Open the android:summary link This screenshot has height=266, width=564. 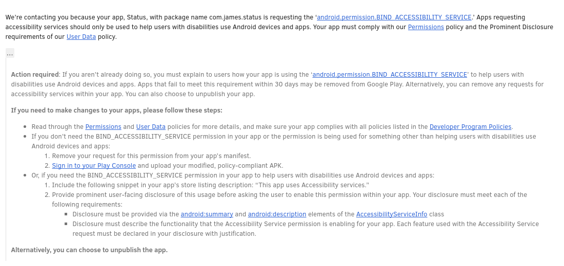coord(207,214)
